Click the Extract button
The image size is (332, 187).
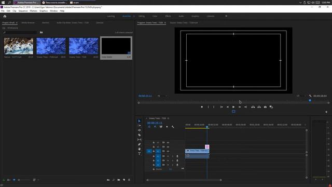pos(259,107)
